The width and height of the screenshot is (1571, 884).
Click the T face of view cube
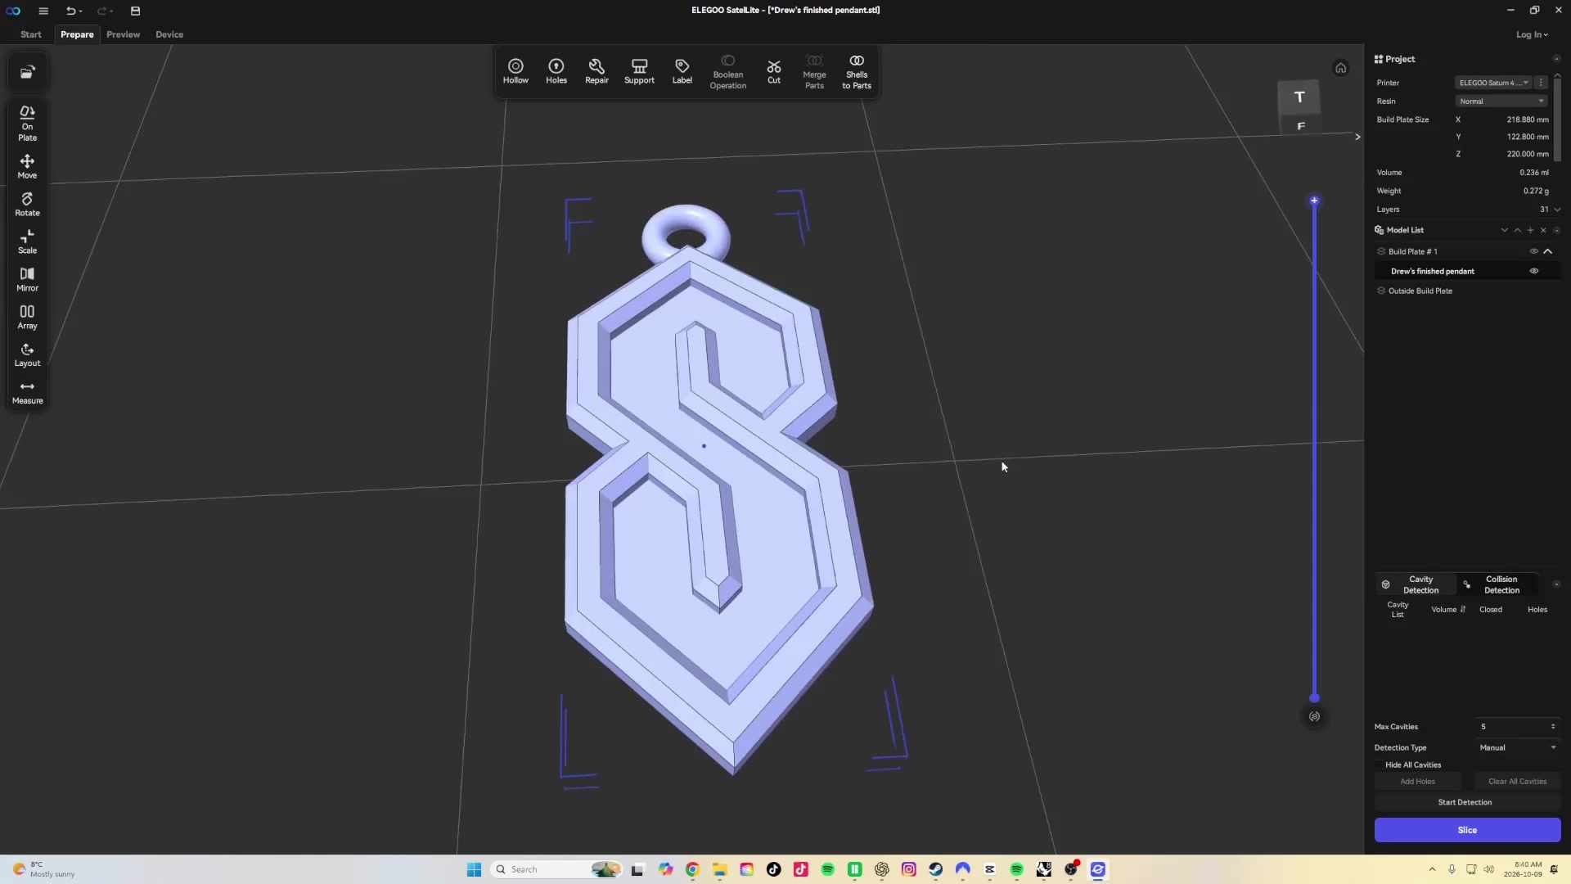click(x=1299, y=97)
